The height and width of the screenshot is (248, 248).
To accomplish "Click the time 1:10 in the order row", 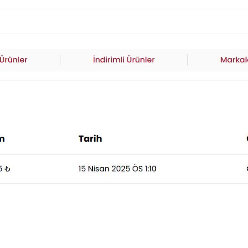I will [x=150, y=169].
